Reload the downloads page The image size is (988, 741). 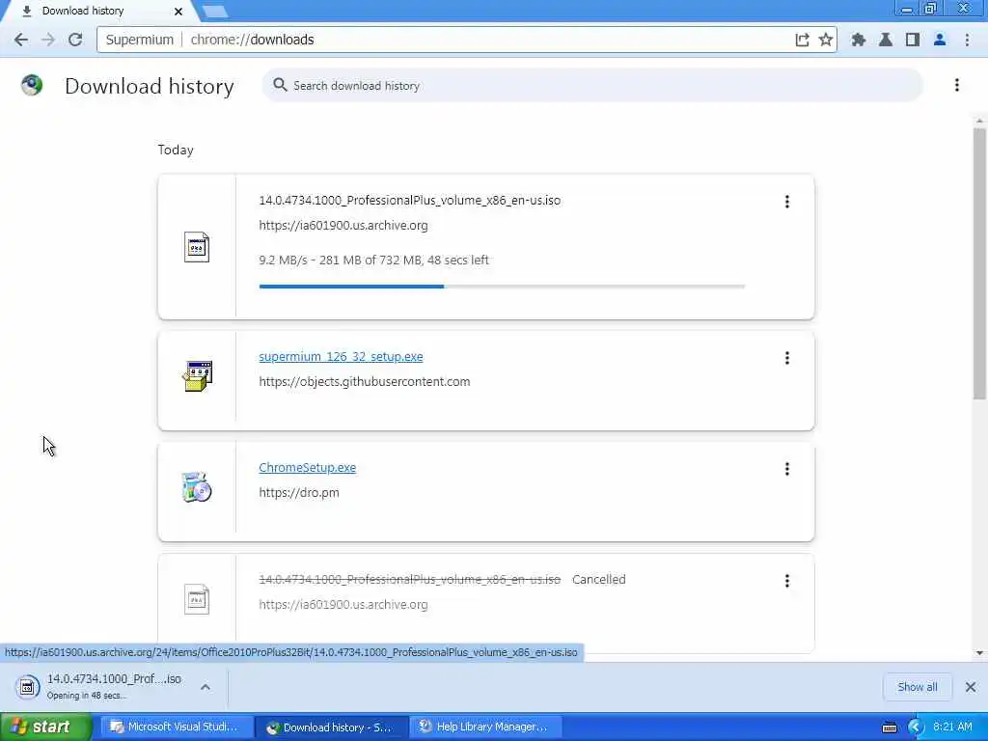coord(75,40)
